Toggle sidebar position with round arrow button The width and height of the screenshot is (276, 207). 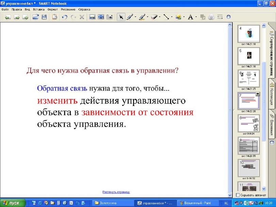coord(272,143)
